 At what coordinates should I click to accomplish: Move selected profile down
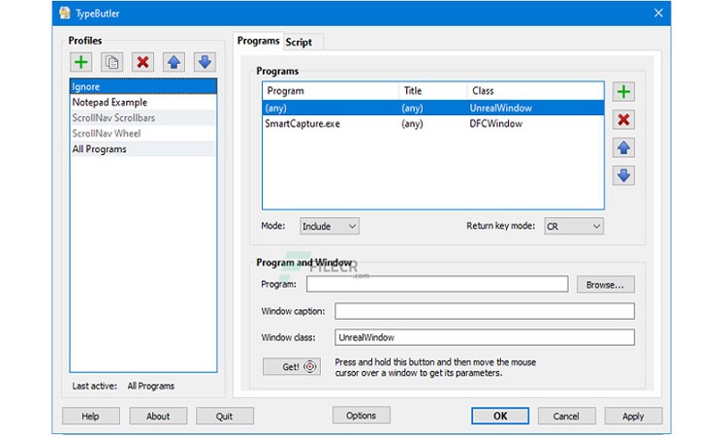(x=205, y=62)
